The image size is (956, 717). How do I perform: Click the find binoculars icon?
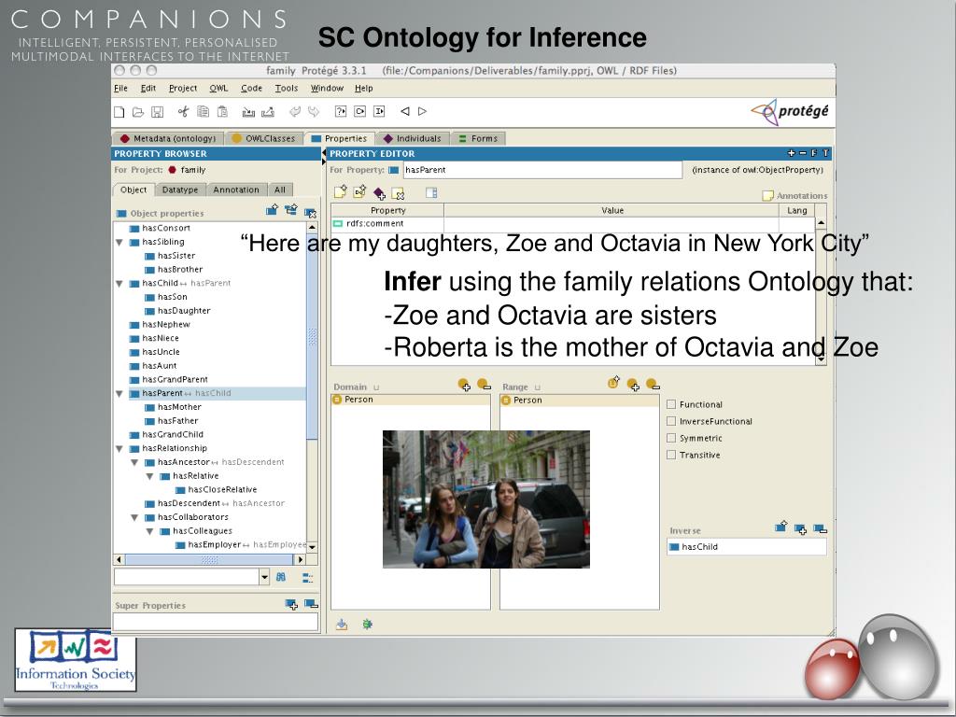281,577
